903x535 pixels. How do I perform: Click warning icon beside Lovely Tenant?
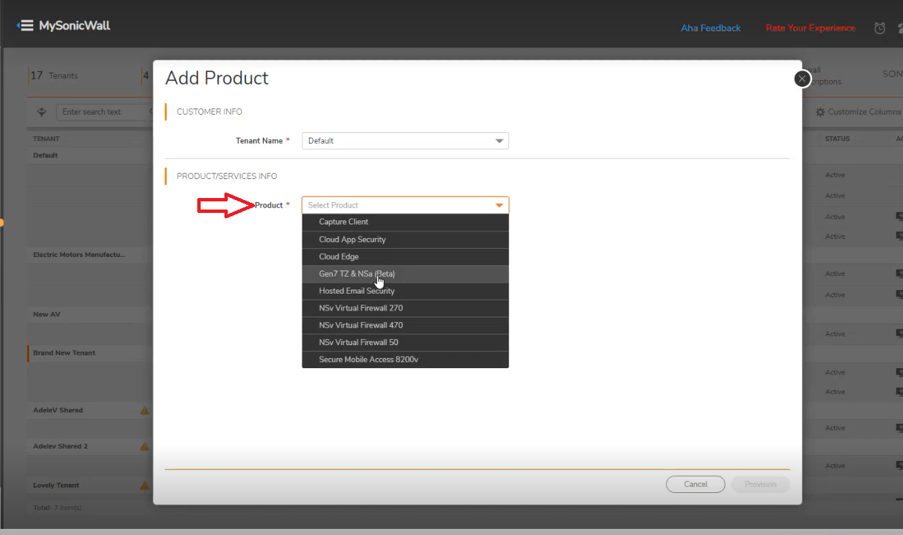pyautogui.click(x=144, y=486)
